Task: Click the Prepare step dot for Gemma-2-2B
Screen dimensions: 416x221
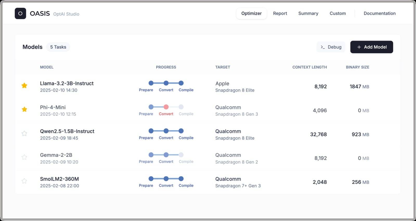Action: pos(151,155)
